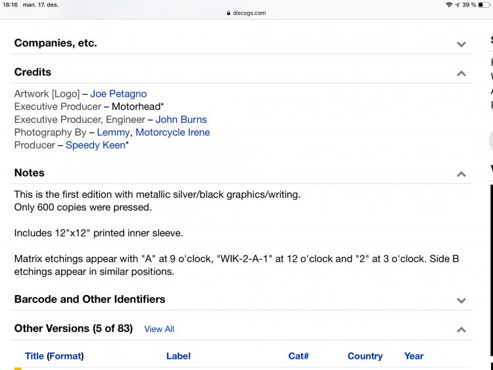
Task: Collapse the Other Versions section chevron
Action: [x=461, y=329]
